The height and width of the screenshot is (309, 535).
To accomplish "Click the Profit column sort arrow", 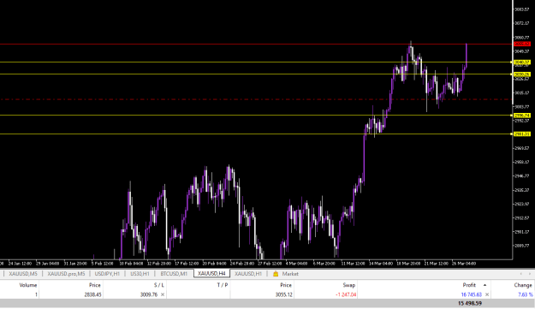I will (484, 285).
